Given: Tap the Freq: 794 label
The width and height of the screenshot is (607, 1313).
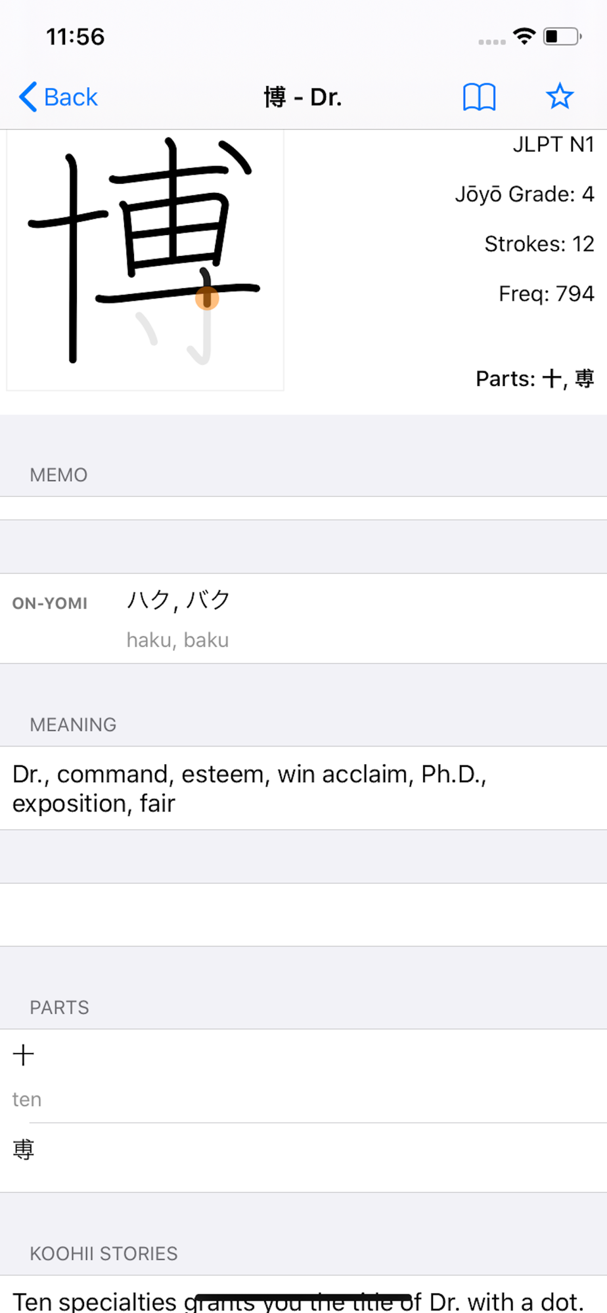Looking at the screenshot, I should pyautogui.click(x=547, y=293).
